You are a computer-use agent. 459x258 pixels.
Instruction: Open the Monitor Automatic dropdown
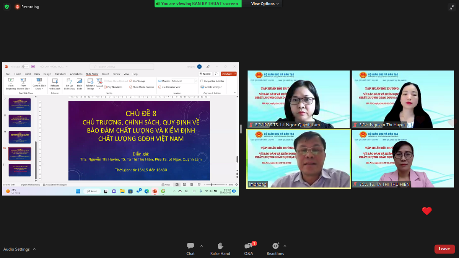click(184, 81)
